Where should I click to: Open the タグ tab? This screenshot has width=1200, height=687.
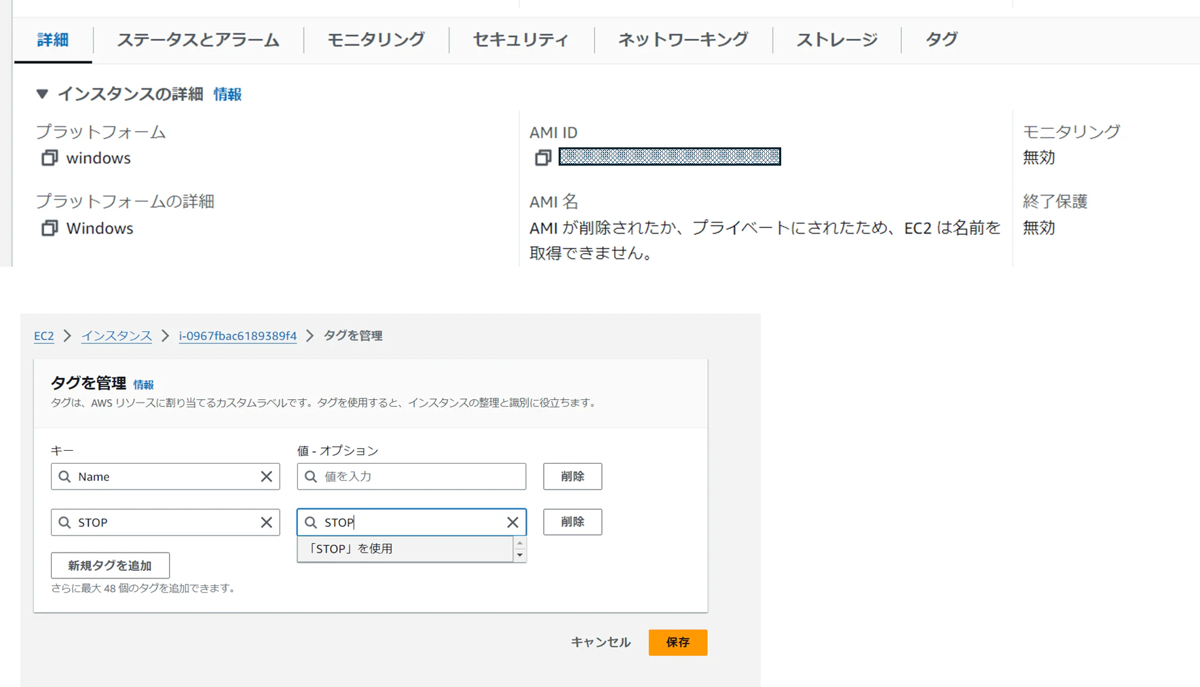pos(941,40)
